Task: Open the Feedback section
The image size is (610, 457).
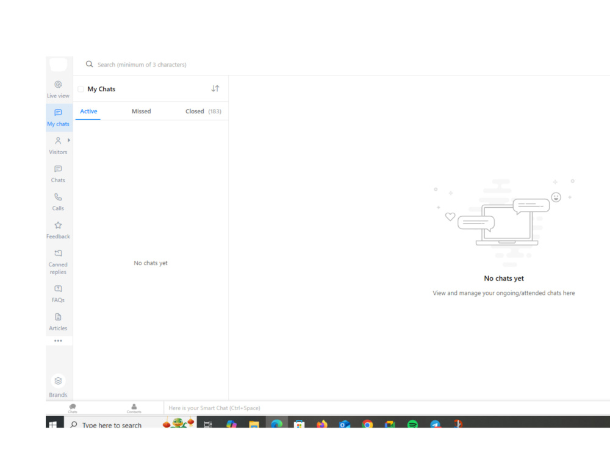Action: [x=58, y=230]
